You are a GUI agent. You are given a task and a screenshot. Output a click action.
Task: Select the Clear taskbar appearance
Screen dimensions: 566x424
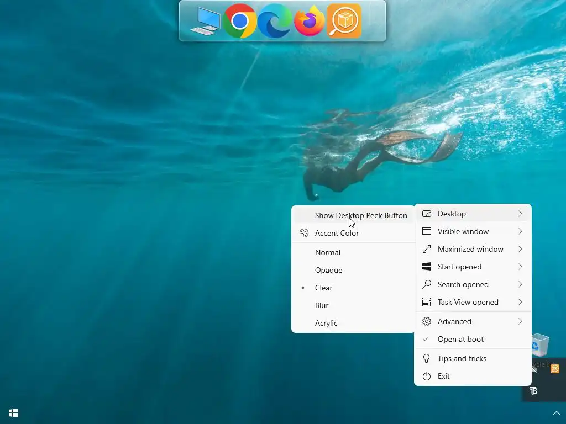[x=353, y=288]
